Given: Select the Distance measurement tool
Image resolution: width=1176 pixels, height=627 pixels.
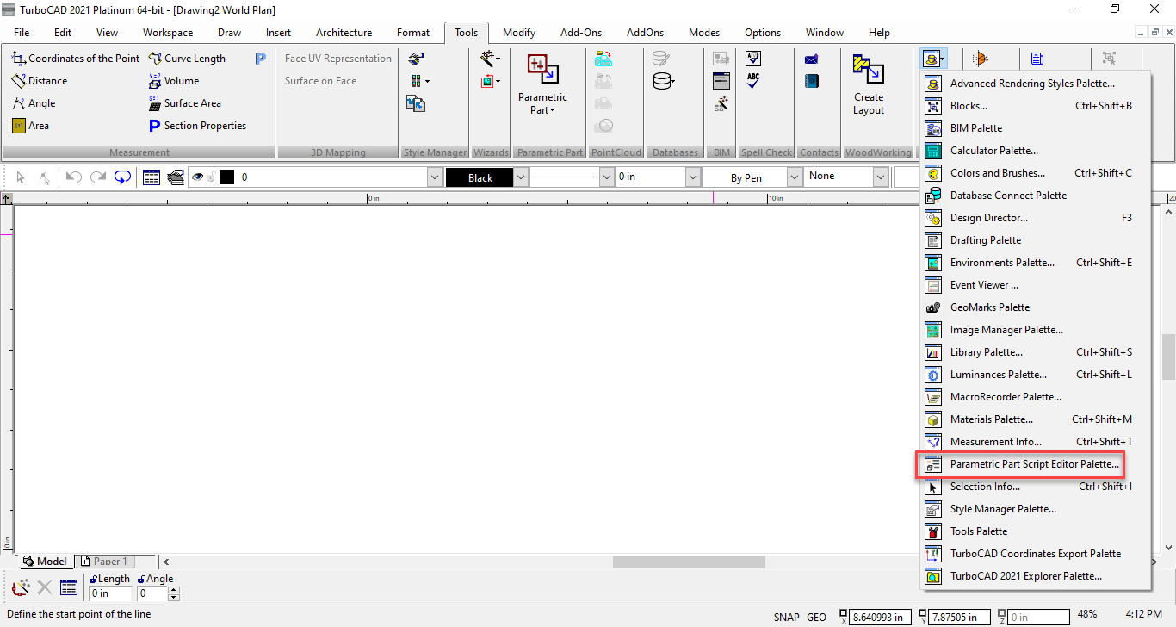Looking at the screenshot, I should [40, 81].
